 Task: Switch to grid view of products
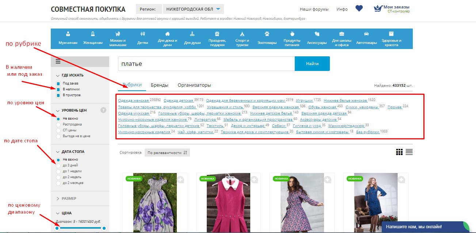(x=399, y=152)
